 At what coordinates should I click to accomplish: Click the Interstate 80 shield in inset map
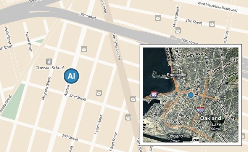click(x=154, y=95)
